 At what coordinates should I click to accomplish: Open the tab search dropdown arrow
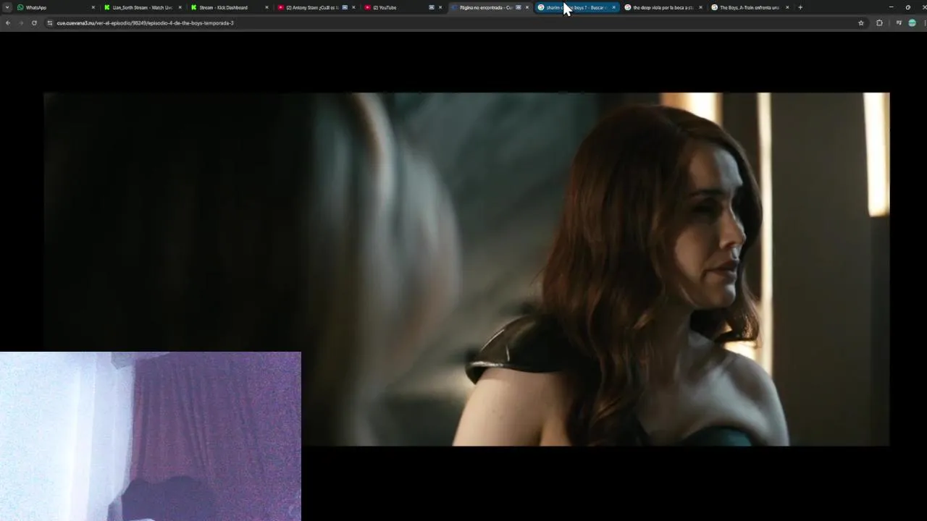pyautogui.click(x=7, y=7)
